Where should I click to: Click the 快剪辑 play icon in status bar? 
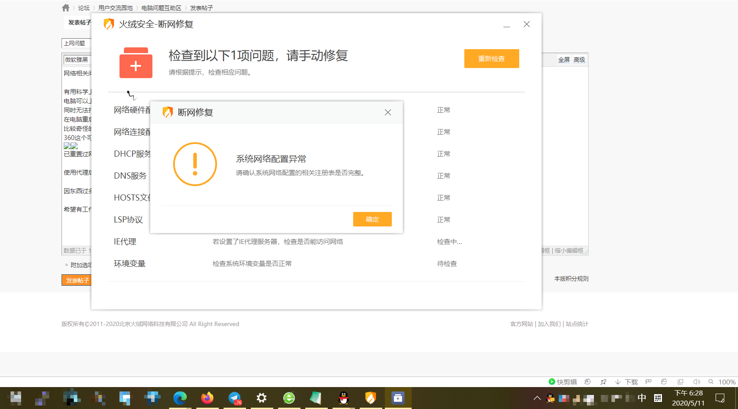coord(552,382)
